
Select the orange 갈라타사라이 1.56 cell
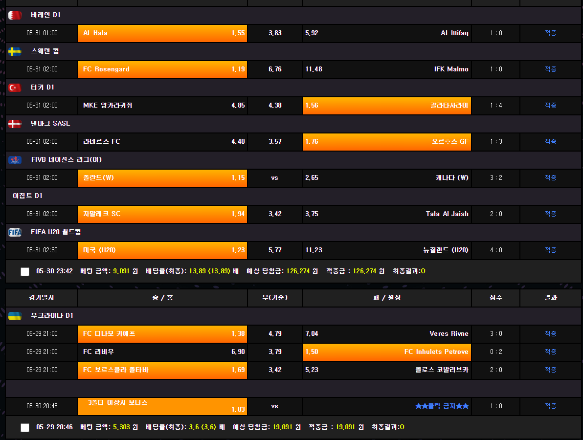[x=386, y=106]
